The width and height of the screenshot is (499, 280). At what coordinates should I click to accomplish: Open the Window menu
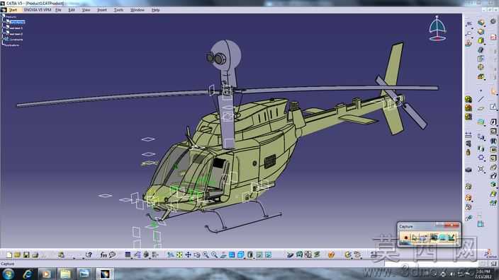tap(138, 10)
